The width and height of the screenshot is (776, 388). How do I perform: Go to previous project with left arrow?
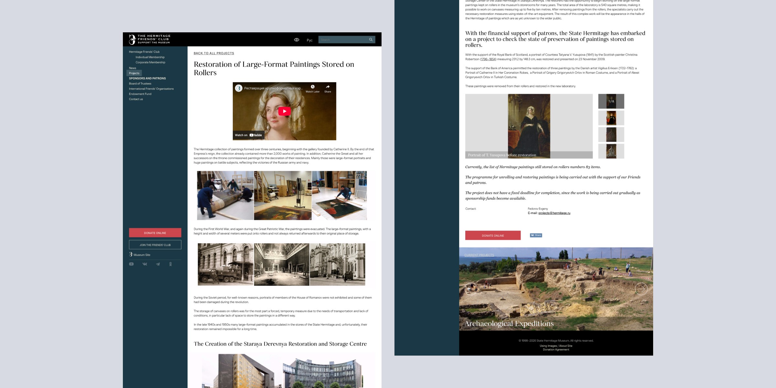point(471,289)
